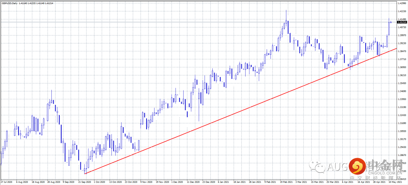The image size is (408, 185).
Task: Click the 1.42990 price axis label
Action: point(402,3)
